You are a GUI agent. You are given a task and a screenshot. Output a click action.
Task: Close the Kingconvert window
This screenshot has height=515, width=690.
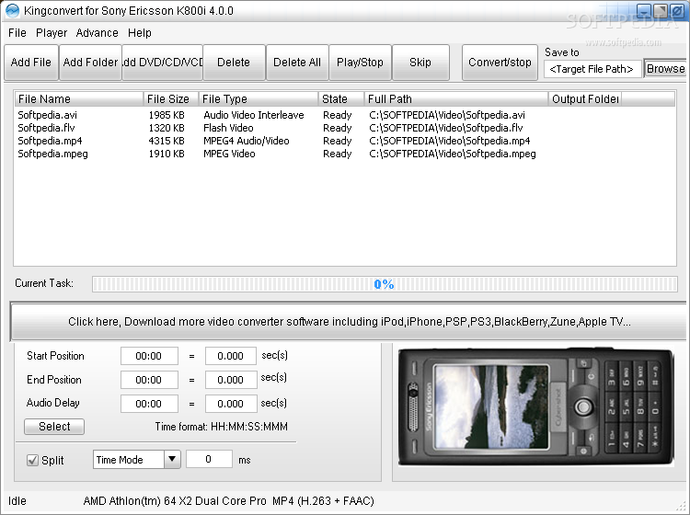[677, 10]
